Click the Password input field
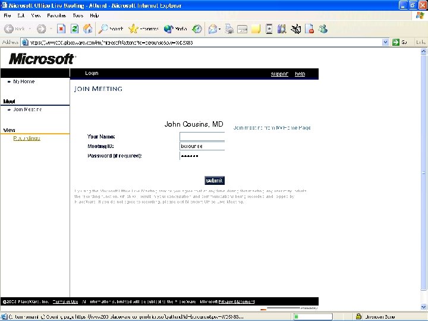This screenshot has width=428, height=321. point(202,156)
